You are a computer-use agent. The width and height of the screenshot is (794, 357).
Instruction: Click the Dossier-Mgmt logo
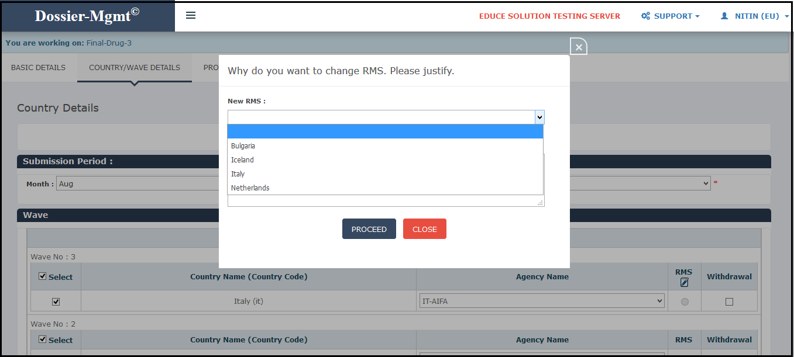point(85,16)
